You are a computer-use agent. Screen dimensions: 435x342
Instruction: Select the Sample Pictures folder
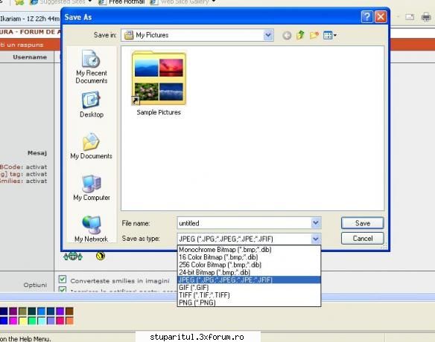click(159, 83)
